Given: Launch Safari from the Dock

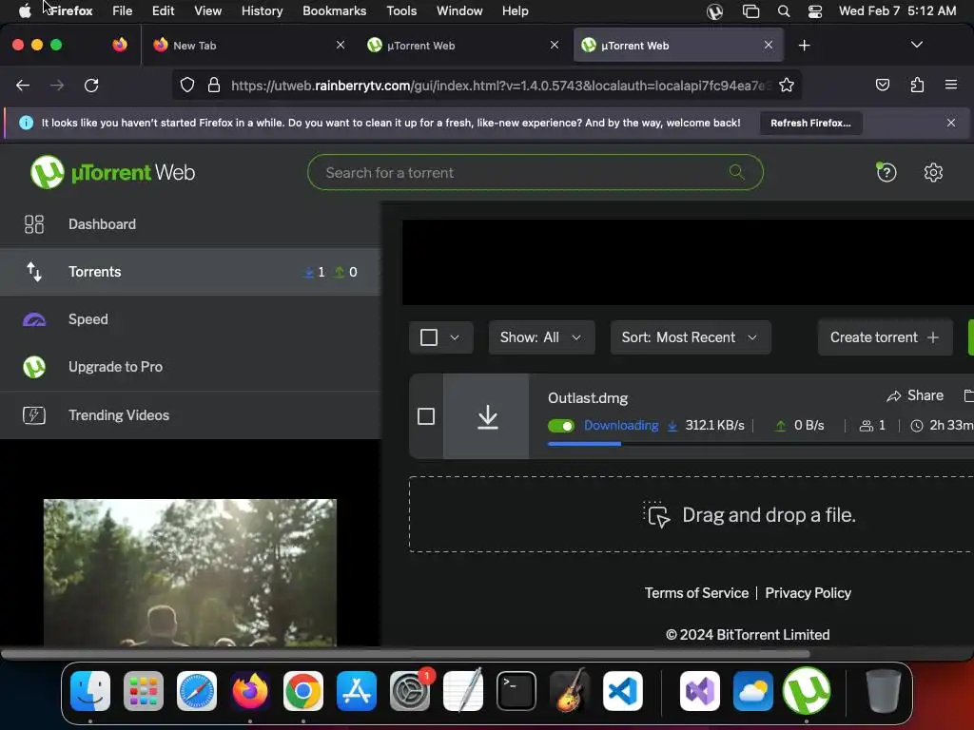Looking at the screenshot, I should point(197,690).
